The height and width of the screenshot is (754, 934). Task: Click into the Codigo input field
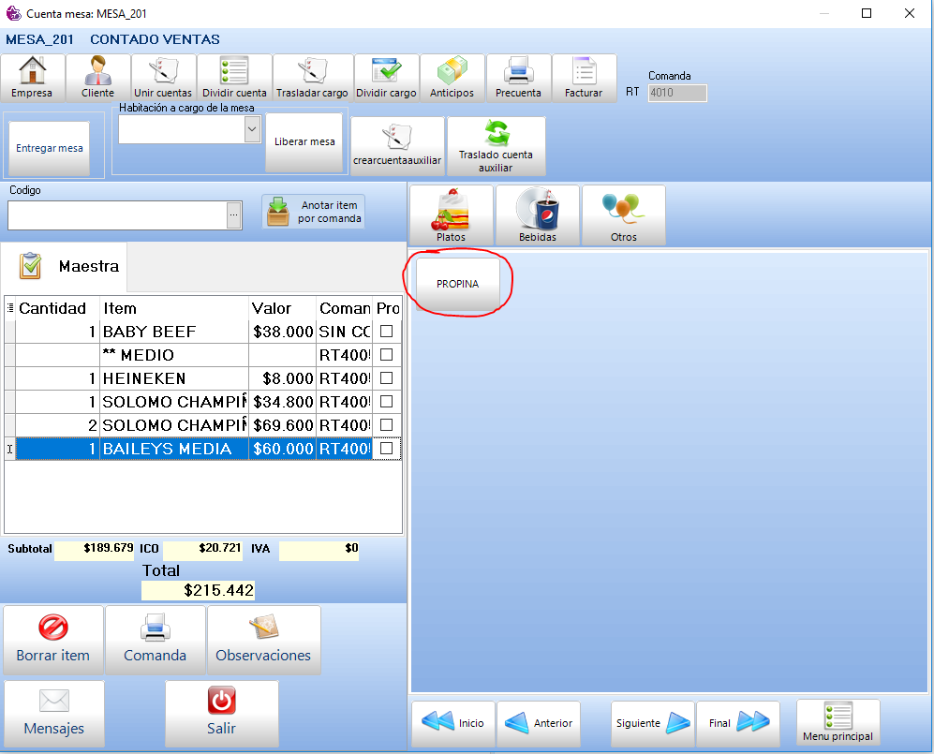[117, 215]
